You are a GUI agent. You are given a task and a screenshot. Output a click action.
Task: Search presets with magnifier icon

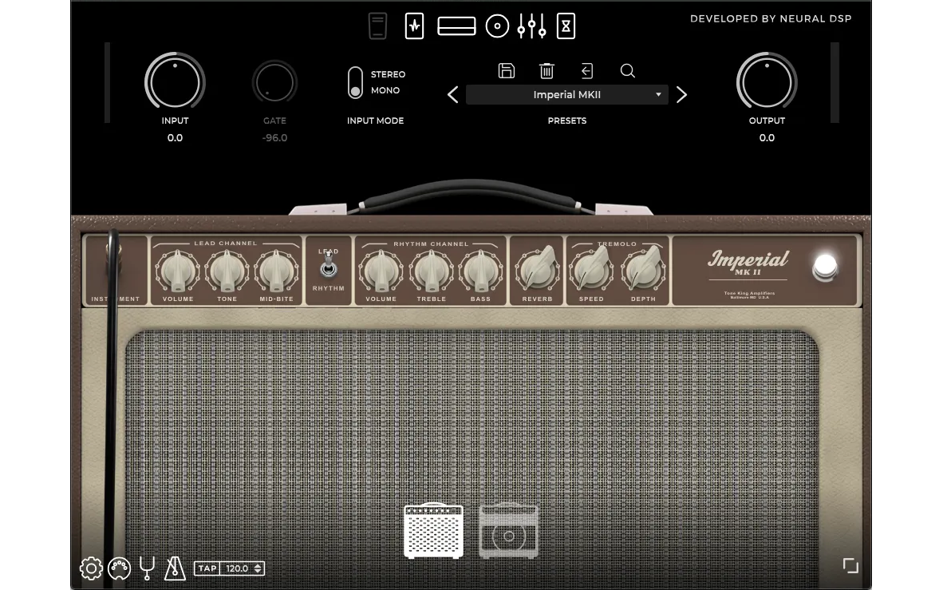(x=628, y=71)
